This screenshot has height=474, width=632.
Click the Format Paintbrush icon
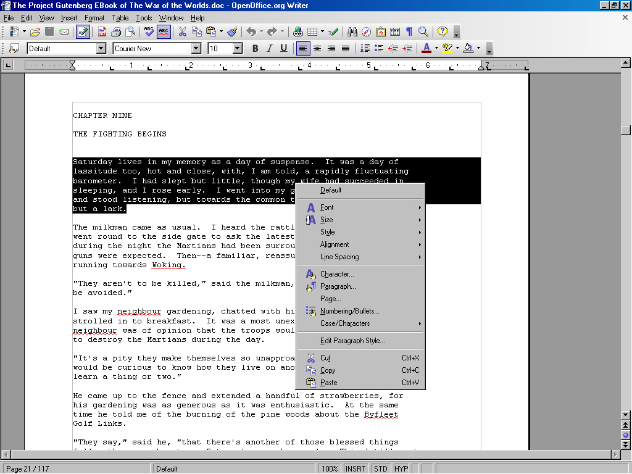click(x=232, y=31)
